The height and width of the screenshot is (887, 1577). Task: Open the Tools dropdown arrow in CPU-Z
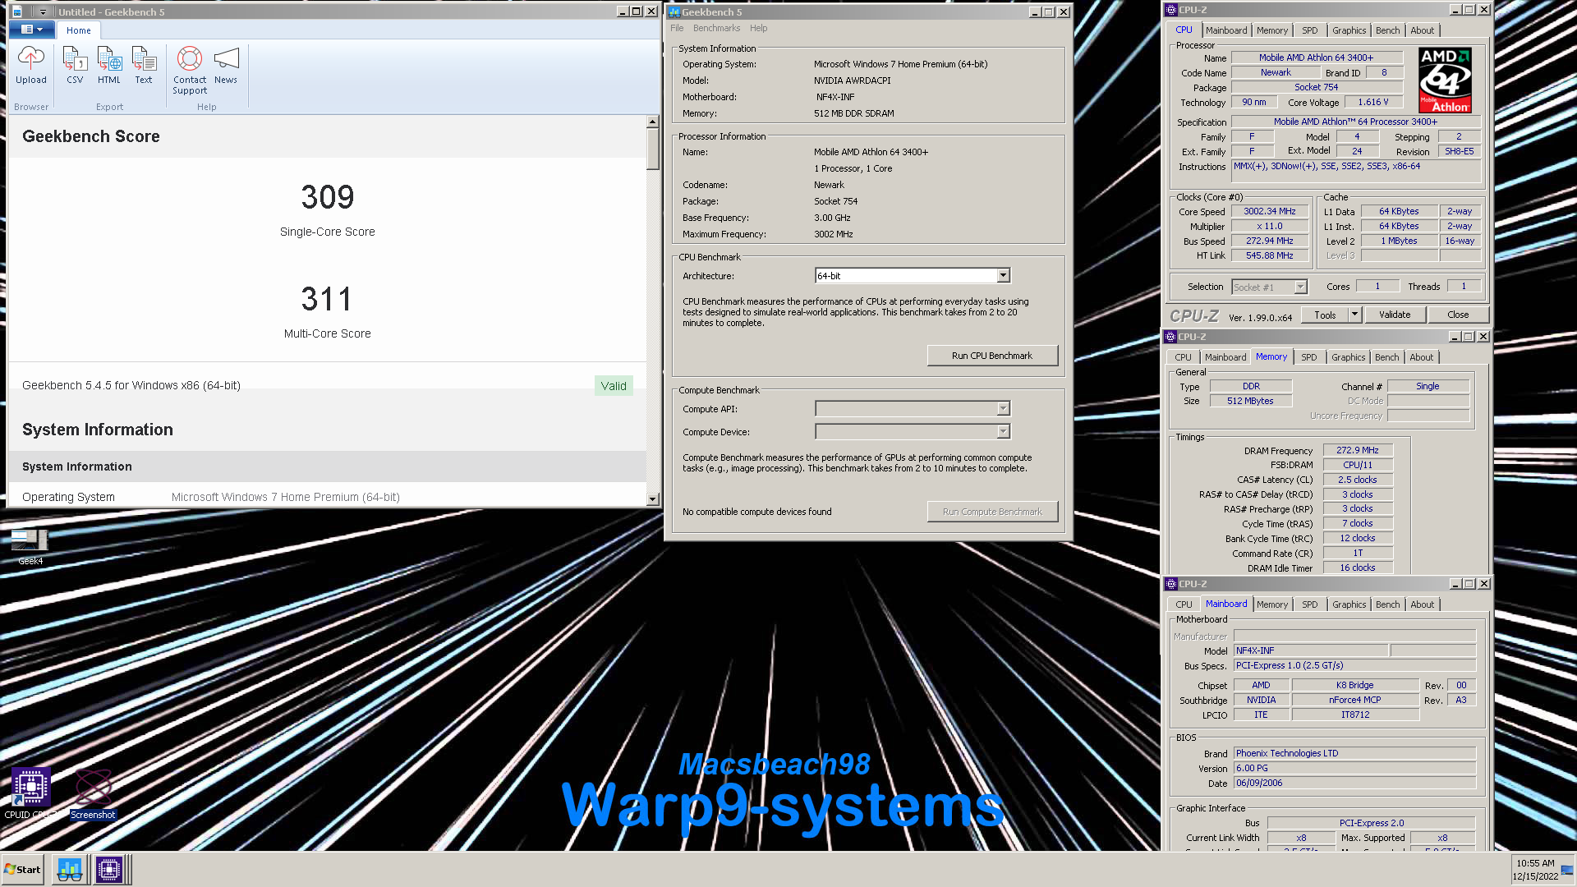coord(1355,315)
